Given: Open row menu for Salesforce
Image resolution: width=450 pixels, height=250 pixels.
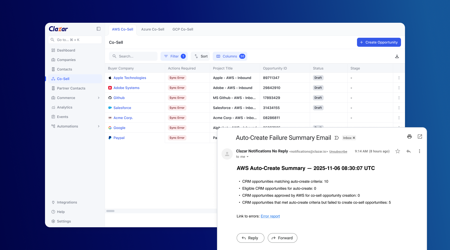Looking at the screenshot, I should [399, 108].
